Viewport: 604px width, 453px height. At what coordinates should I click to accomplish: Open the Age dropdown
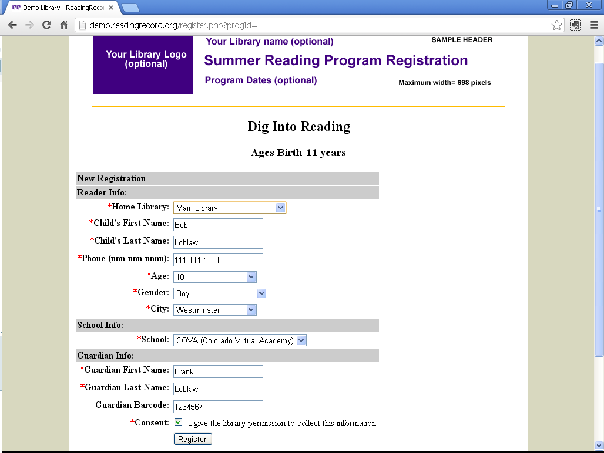tap(215, 277)
